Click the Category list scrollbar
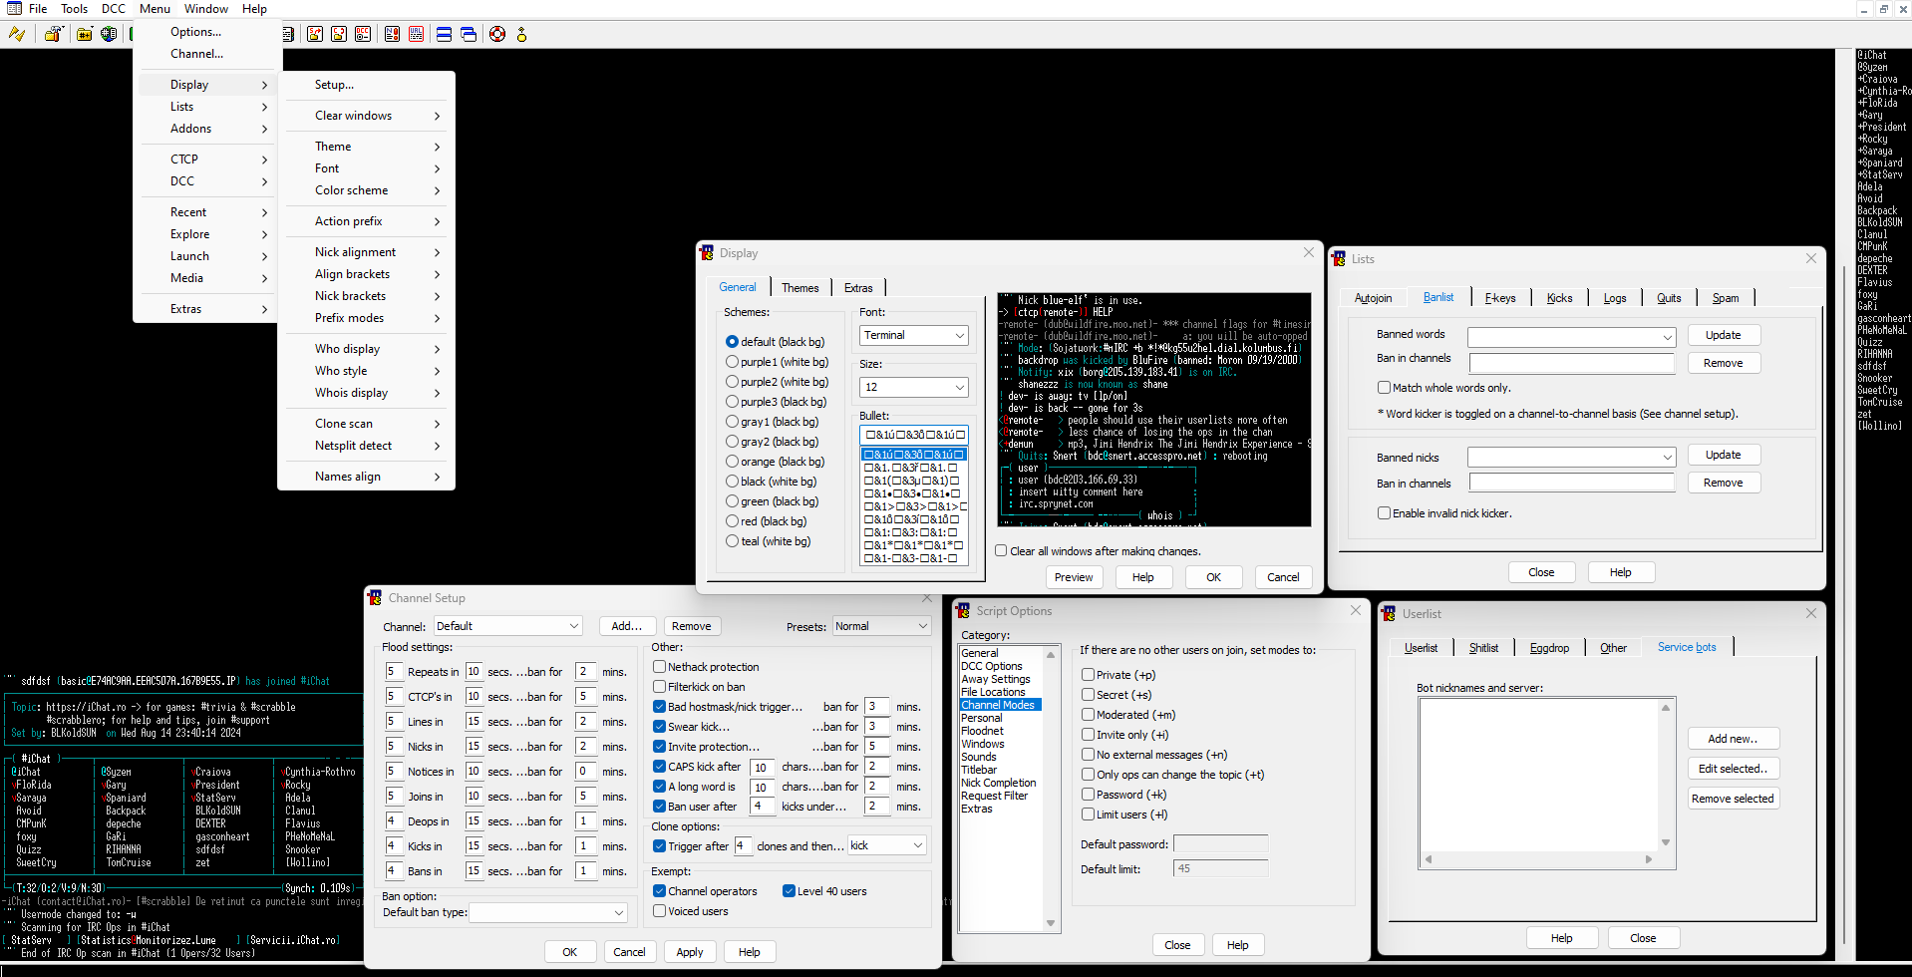 pyautogui.click(x=1051, y=789)
